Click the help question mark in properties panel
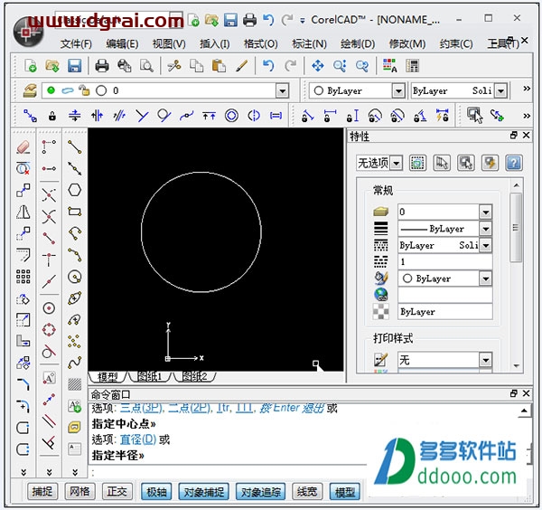542x510 pixels. tap(513, 163)
